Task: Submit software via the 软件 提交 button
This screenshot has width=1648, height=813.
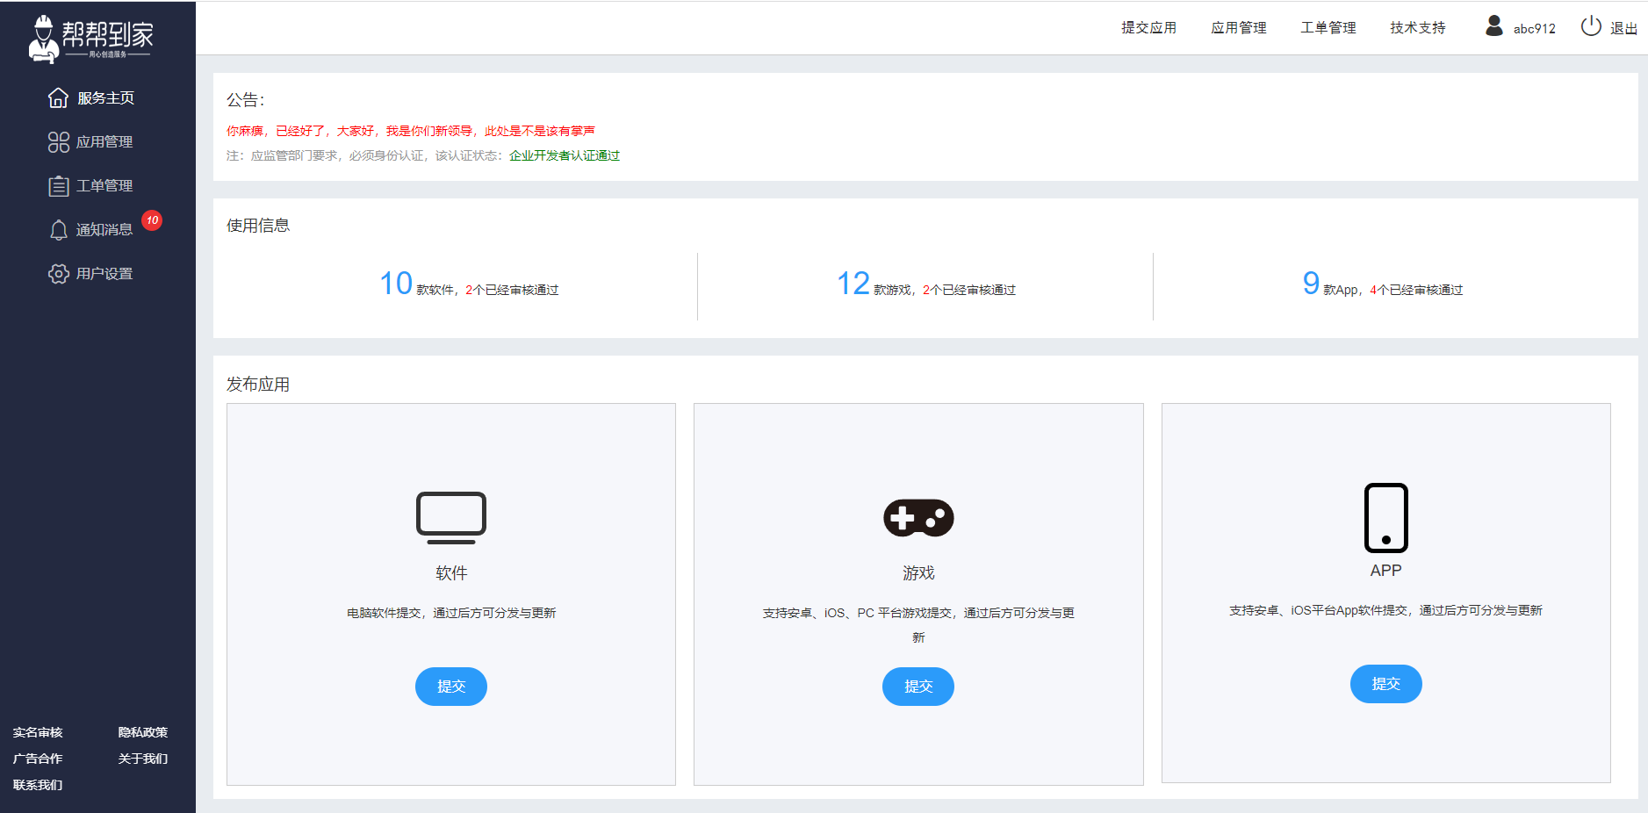Action: point(450,687)
